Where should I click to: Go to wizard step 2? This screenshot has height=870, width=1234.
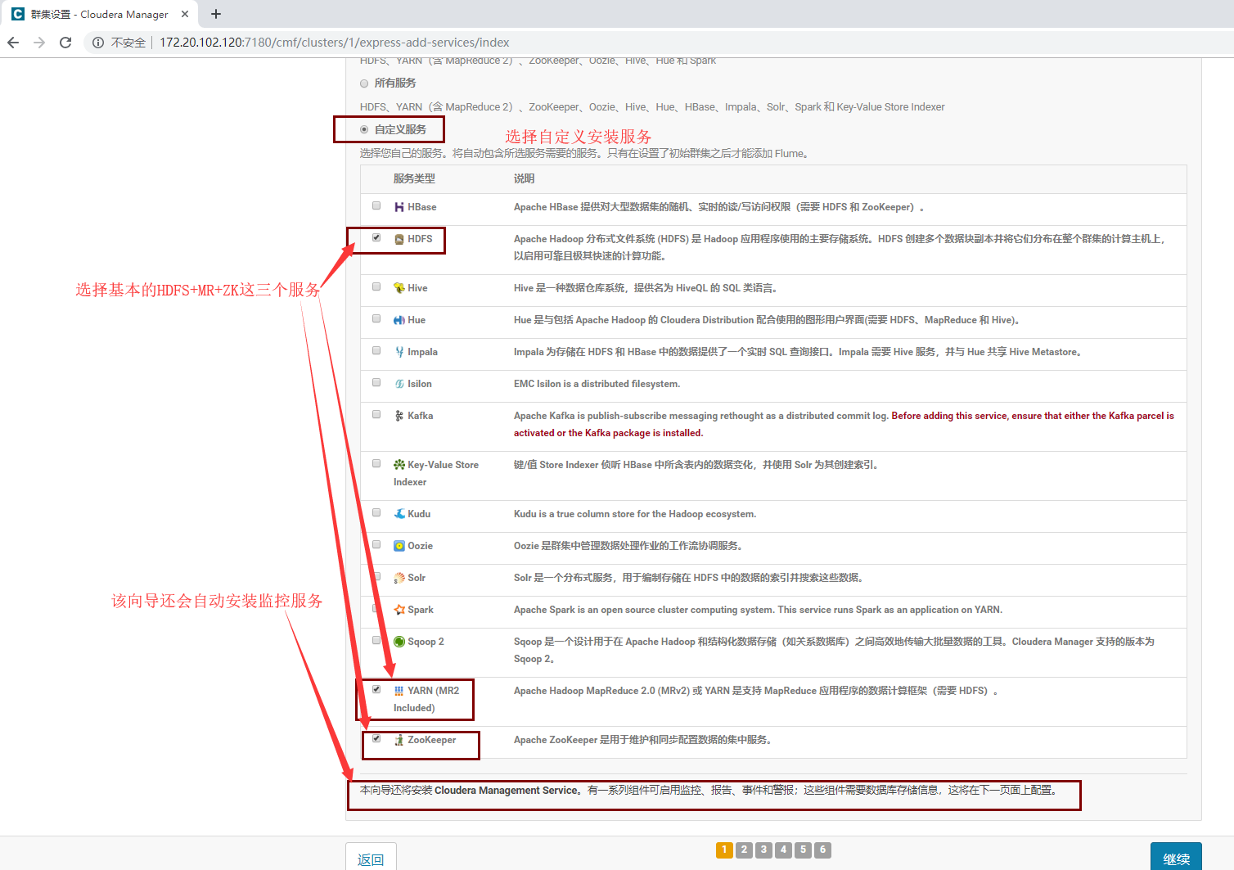tap(744, 850)
